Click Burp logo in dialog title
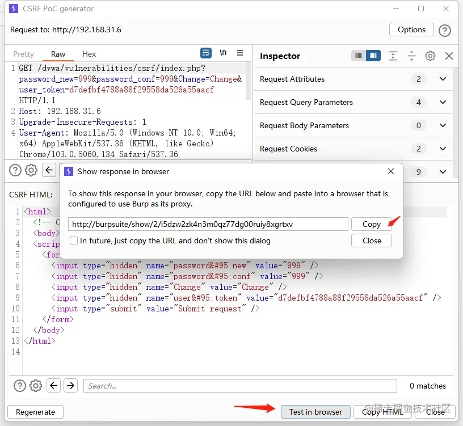This screenshot has height=426, width=463. (x=69, y=171)
